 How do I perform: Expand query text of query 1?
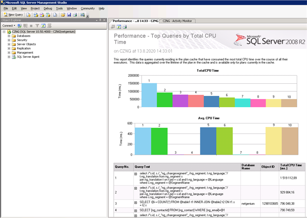135,174
